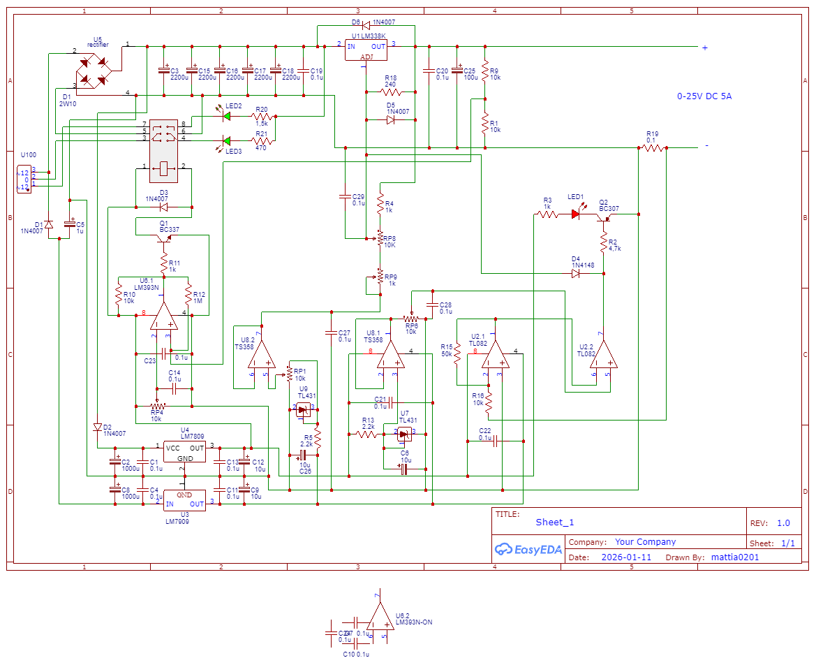Select the U4 LM7809 regulator block
This screenshot has width=816, height=665.
pos(184,451)
